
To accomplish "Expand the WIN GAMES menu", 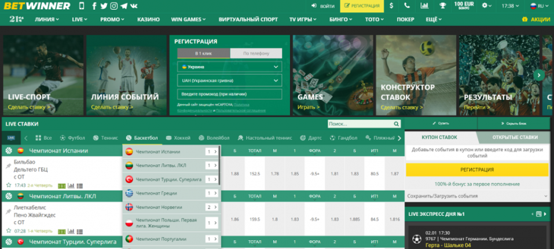I will (x=189, y=20).
